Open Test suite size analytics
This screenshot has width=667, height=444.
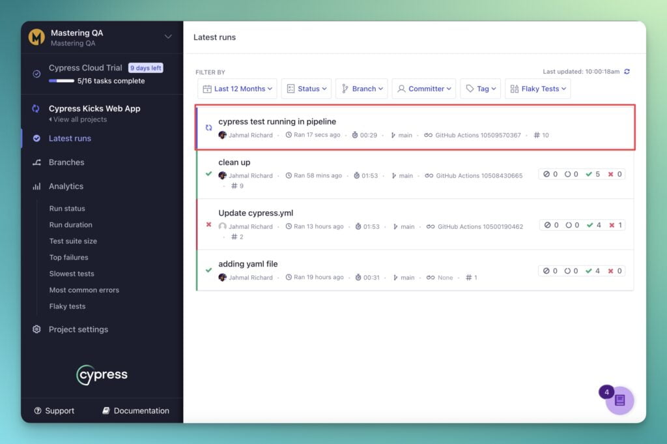click(73, 241)
